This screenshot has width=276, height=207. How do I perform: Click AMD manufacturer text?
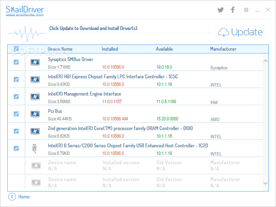click(215, 119)
